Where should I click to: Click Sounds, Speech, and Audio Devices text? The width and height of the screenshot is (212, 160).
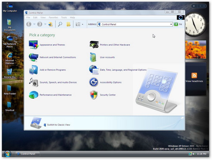click(58, 82)
